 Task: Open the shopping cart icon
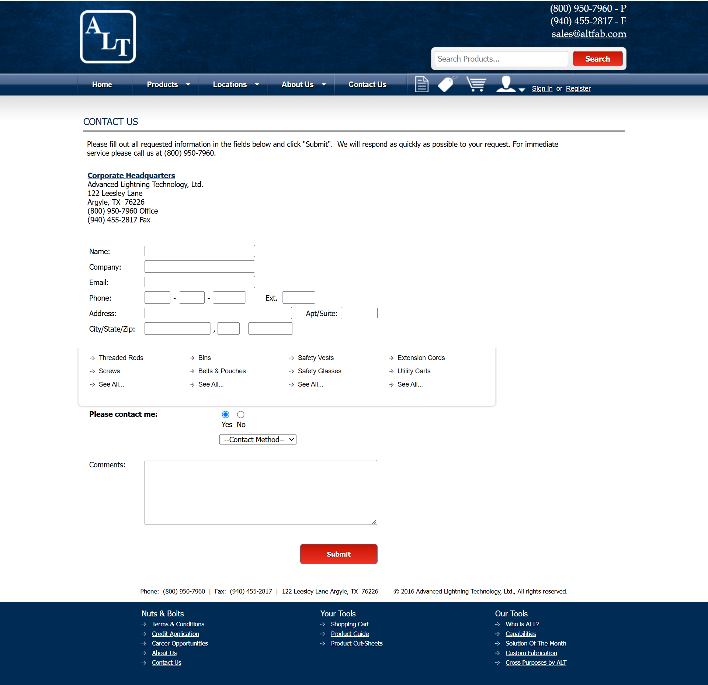coord(476,84)
